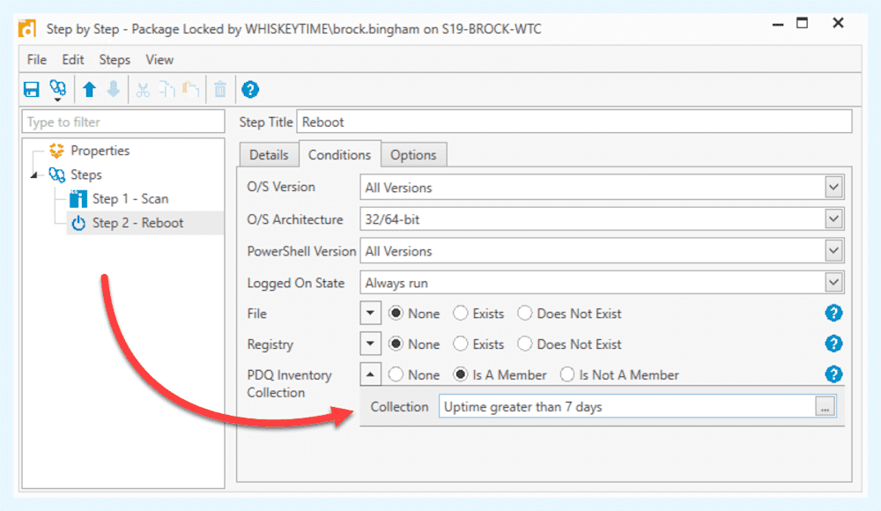
Task: Open PowerShell Version dropdown
Action: pyautogui.click(x=833, y=251)
